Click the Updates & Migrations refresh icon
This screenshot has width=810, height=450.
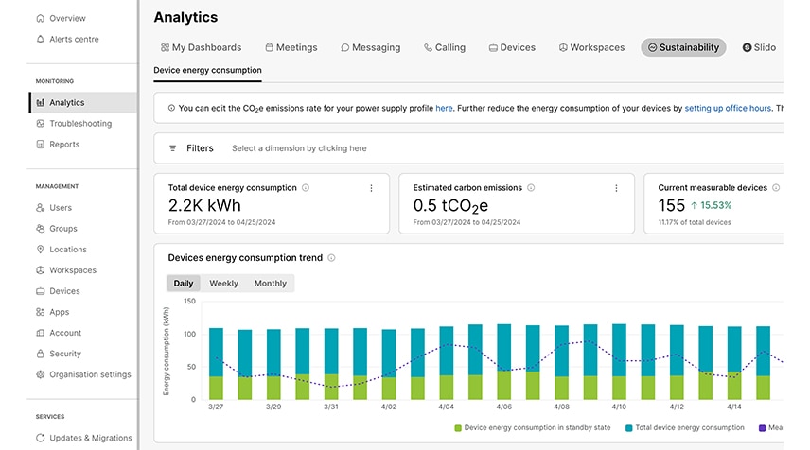41,438
